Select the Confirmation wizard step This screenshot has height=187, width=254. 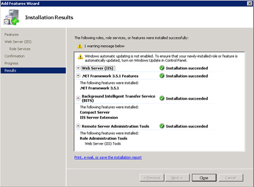(x=15, y=56)
